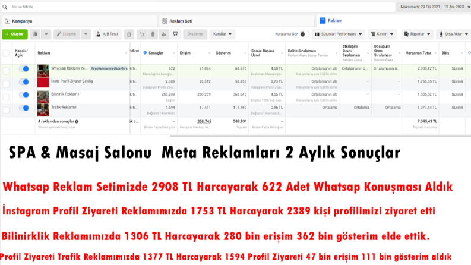Click the 280.209 results cell
471x265 pixels.
tap(168, 94)
